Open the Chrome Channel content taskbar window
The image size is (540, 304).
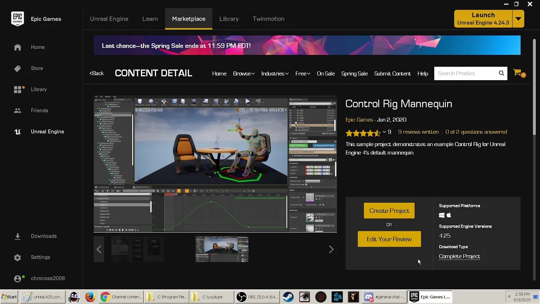point(121,297)
